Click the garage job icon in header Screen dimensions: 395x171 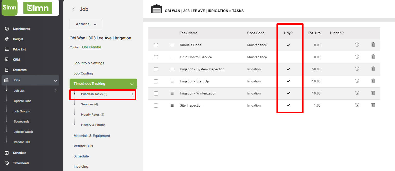156,9
